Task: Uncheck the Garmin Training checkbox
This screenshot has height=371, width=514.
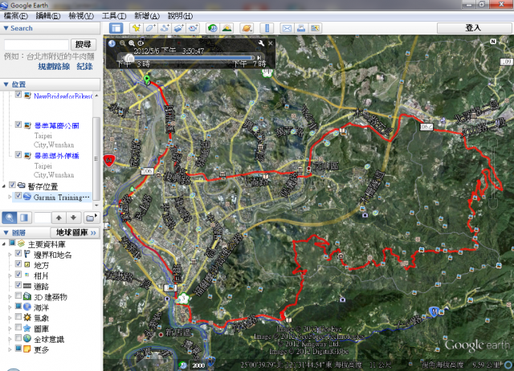Action: click(18, 196)
